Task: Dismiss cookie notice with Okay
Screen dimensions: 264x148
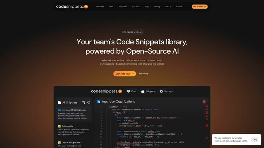Action: pos(254,139)
